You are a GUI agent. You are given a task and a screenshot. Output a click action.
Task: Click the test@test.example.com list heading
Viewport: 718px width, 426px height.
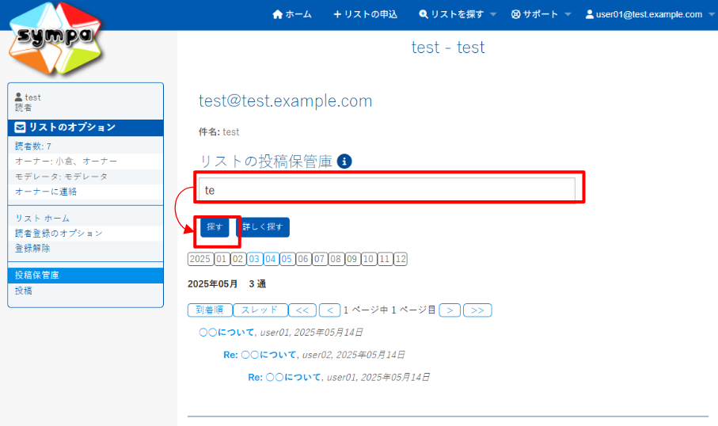click(x=285, y=101)
